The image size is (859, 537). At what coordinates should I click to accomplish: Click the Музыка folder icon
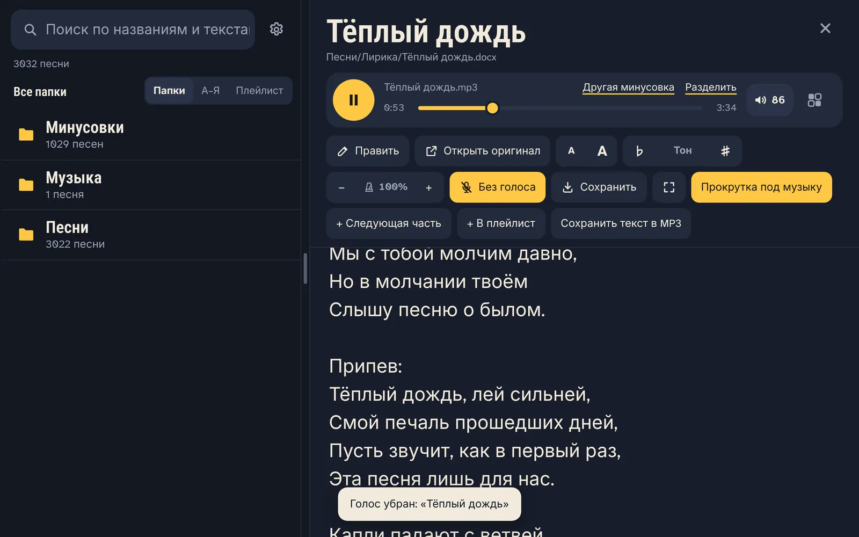click(x=26, y=185)
